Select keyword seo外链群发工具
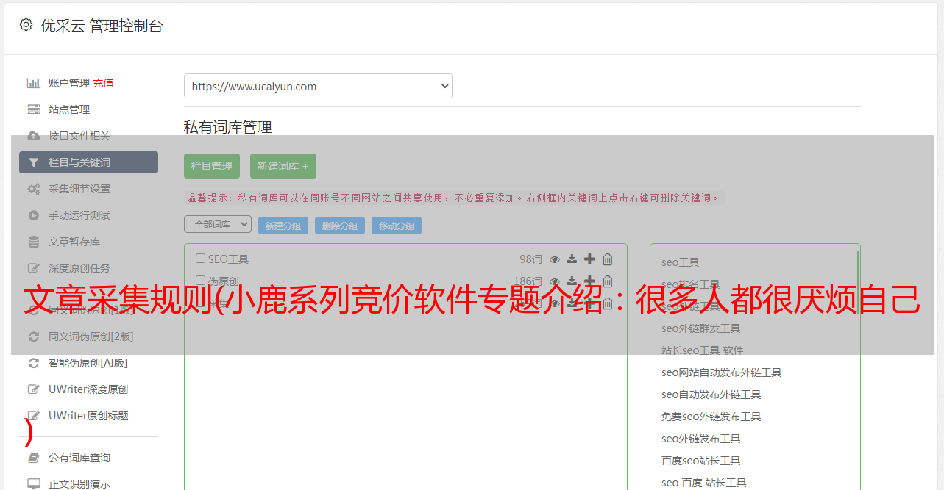 tap(701, 328)
